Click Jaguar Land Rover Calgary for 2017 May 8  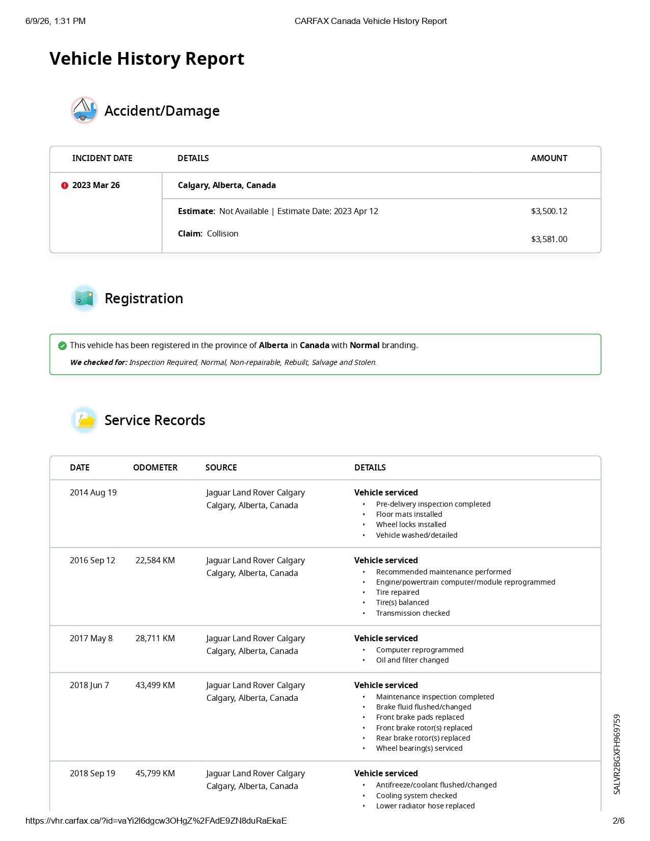pyautogui.click(x=255, y=638)
